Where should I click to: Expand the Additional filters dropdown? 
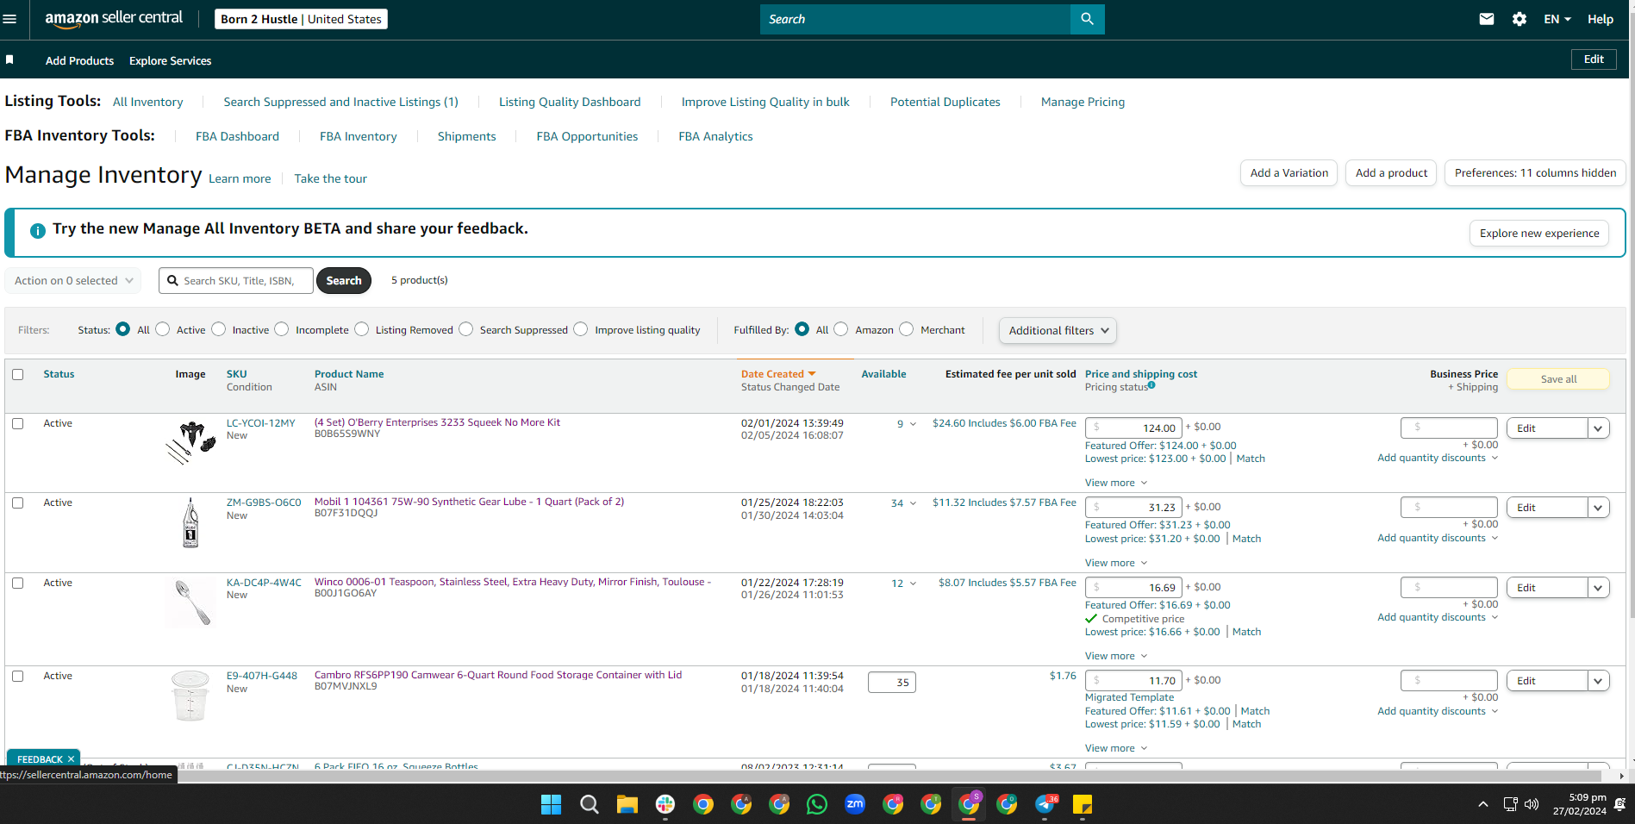[x=1058, y=330]
